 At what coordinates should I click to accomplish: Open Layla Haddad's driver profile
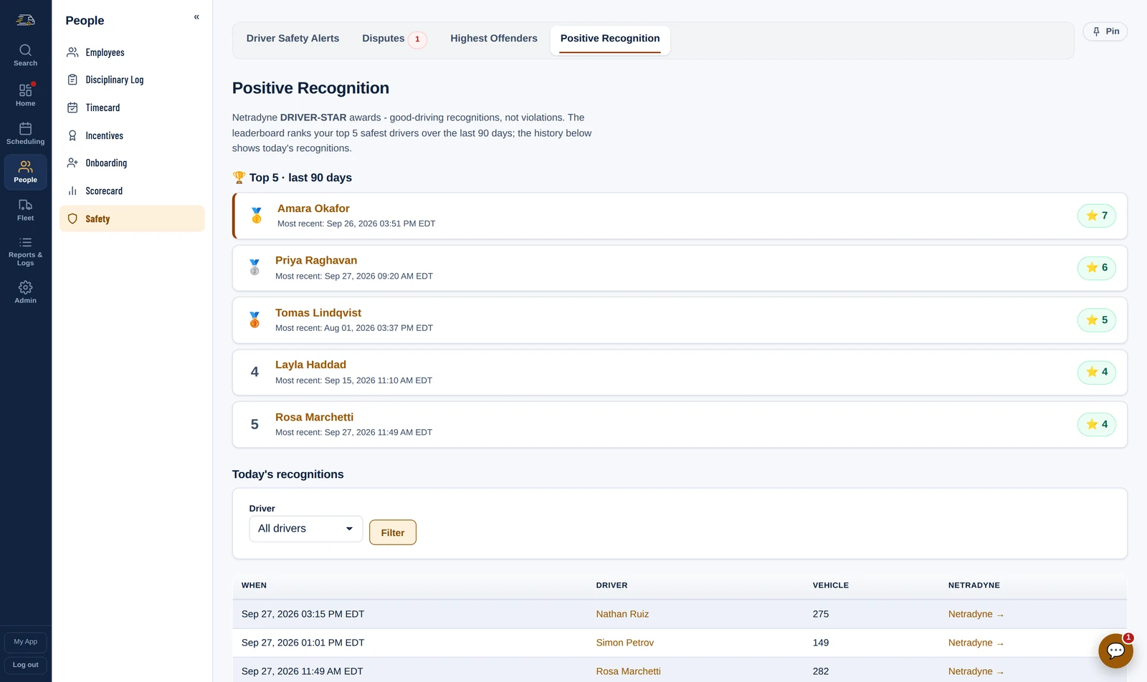tap(310, 365)
